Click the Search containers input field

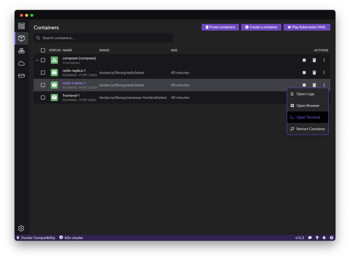point(103,38)
